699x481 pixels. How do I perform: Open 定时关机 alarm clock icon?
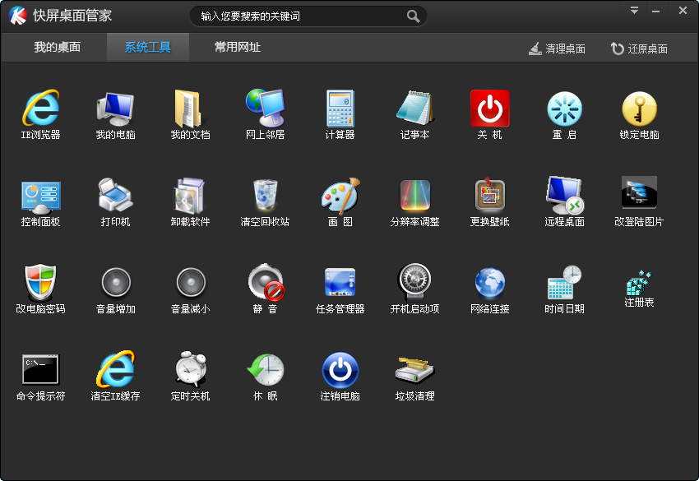191,368
